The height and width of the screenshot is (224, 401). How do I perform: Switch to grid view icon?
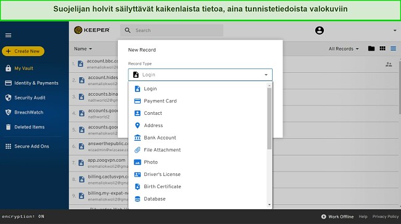click(382, 48)
